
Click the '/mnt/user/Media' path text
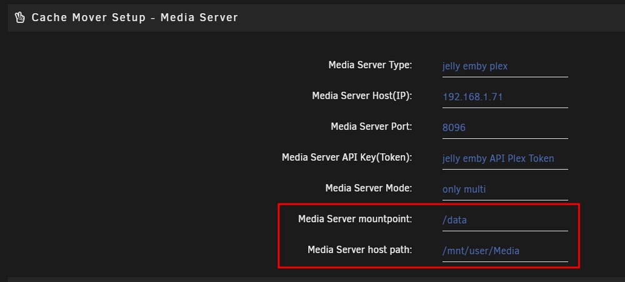tap(481, 251)
